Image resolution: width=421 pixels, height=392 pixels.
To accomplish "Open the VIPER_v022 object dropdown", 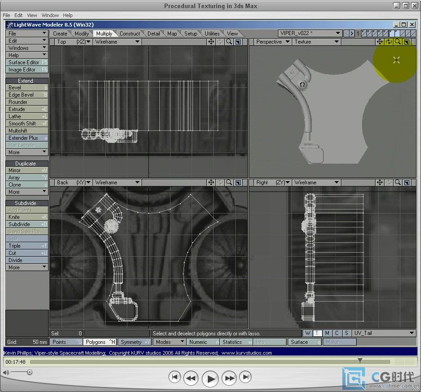I will [310, 33].
